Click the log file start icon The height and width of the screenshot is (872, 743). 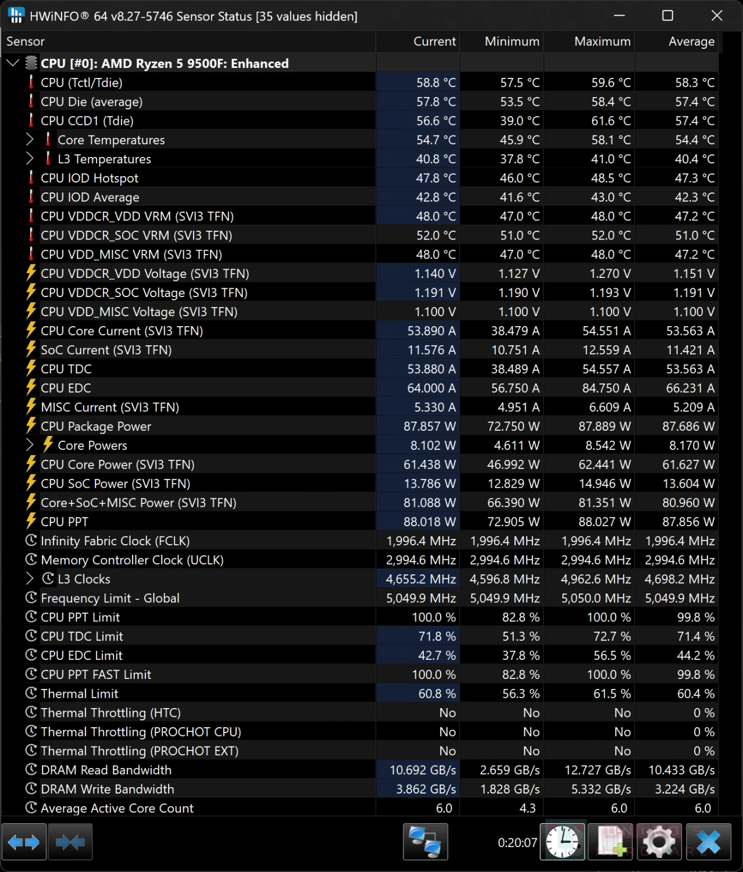tap(611, 842)
